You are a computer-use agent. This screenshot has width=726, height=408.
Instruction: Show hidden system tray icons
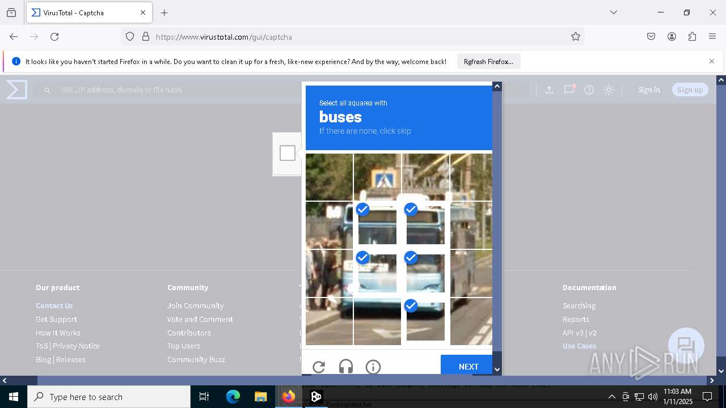pos(611,397)
